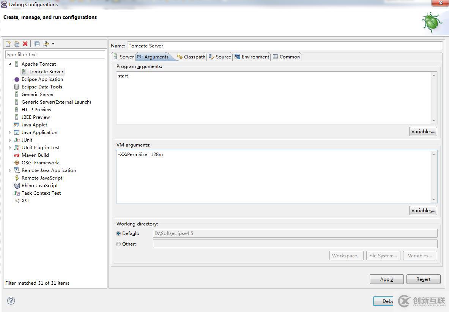
Task: Expand the JUnit tree node
Action: coord(10,140)
